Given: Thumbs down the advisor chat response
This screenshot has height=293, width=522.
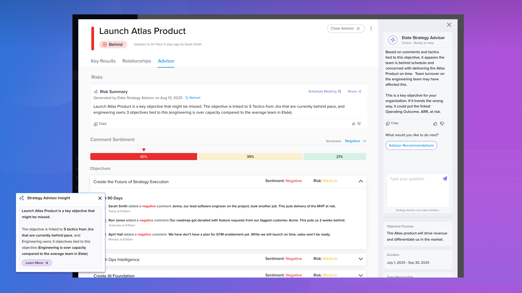Looking at the screenshot, I should (x=442, y=124).
